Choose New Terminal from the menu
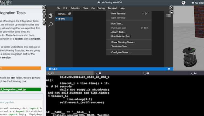 (x=129, y=13)
